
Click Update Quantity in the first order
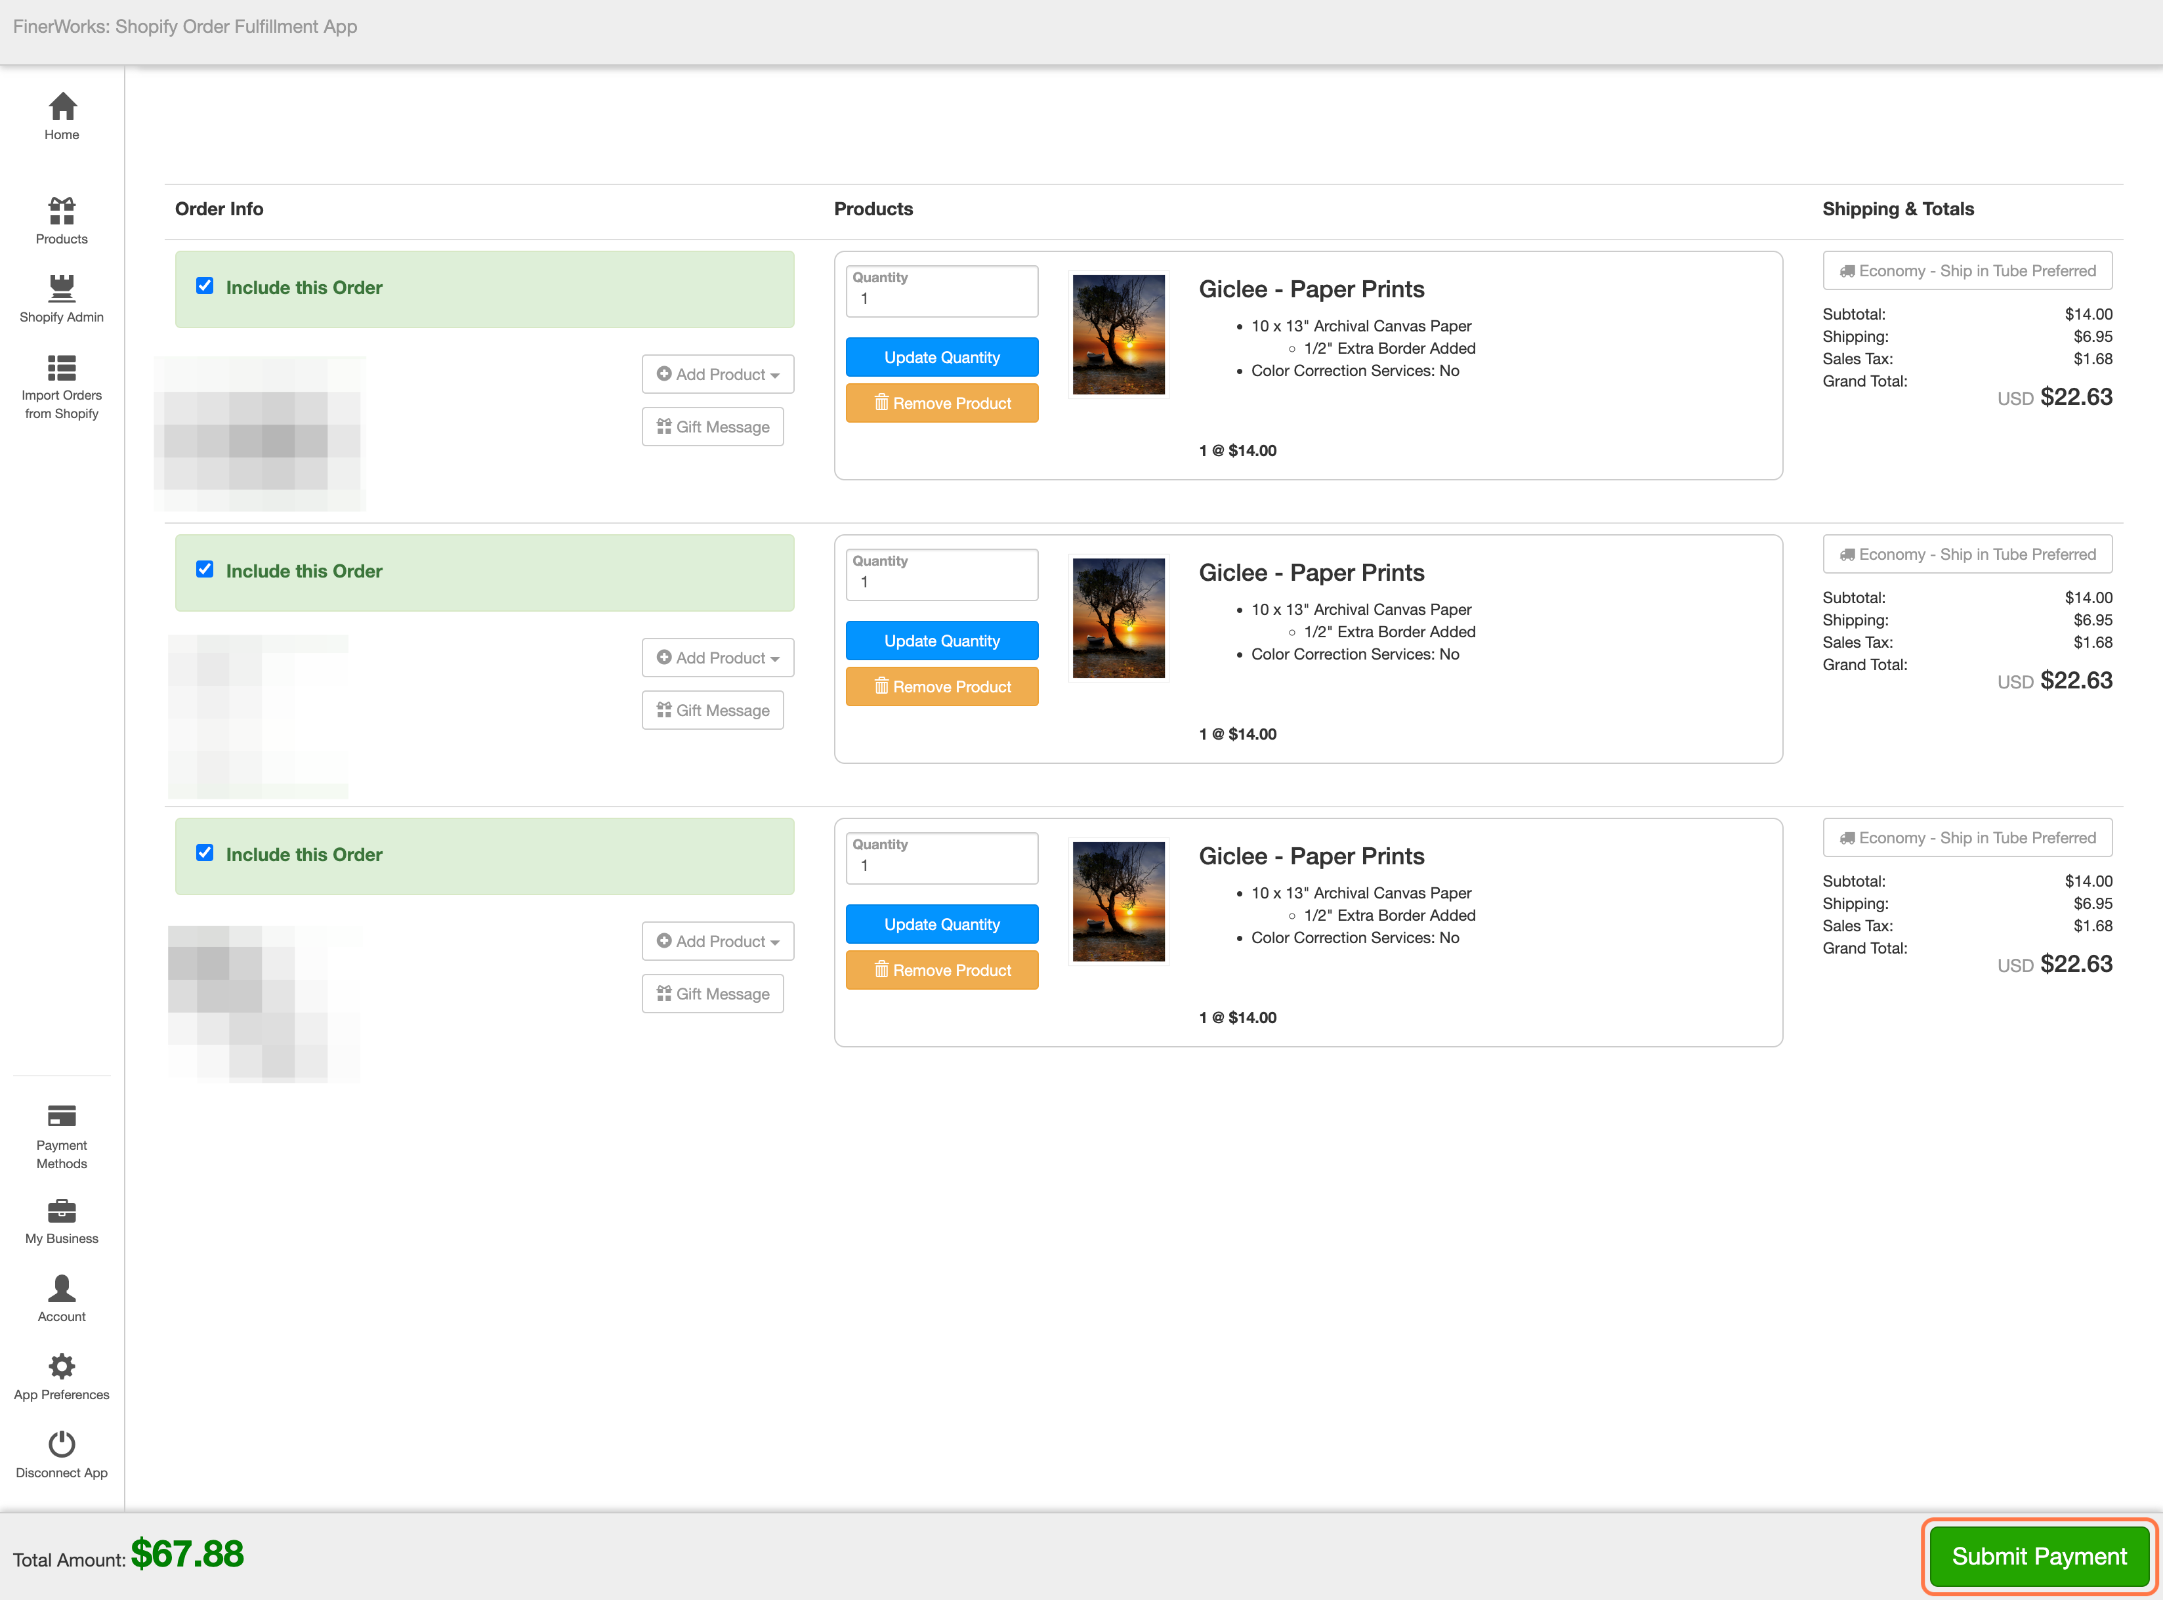(942, 358)
